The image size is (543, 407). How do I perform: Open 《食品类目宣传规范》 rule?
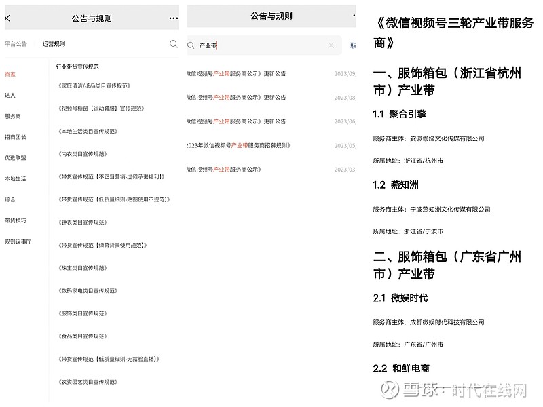coord(83,336)
